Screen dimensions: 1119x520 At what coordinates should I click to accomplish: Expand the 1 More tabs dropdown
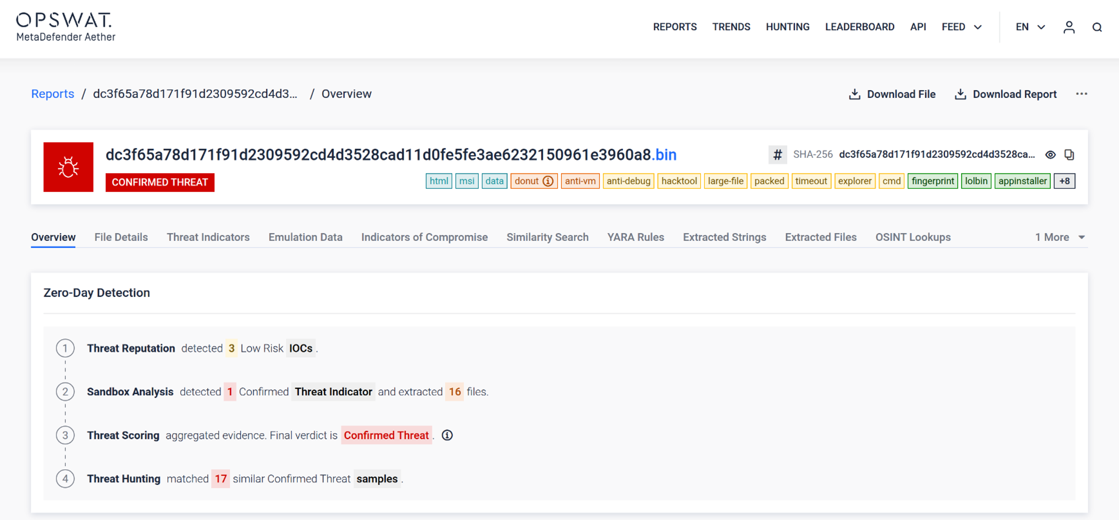(x=1060, y=237)
